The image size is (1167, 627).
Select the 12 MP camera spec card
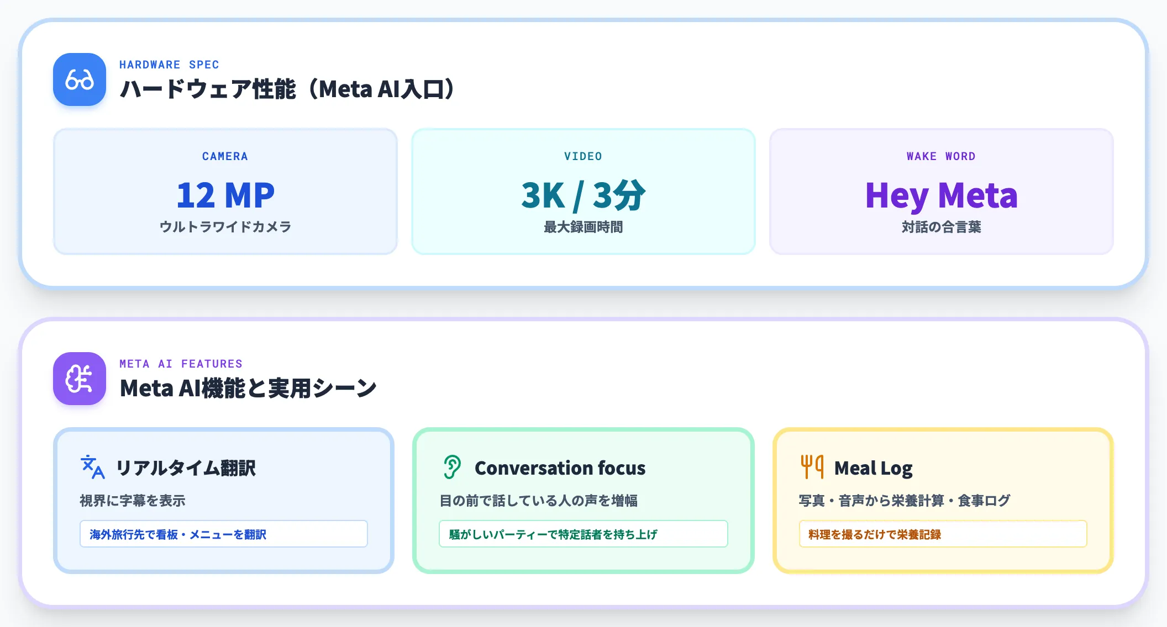225,192
